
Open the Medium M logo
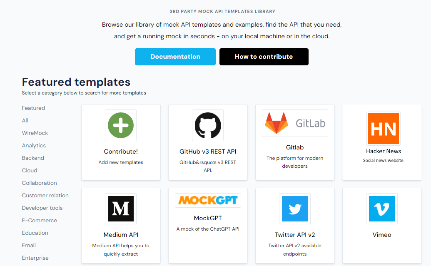121,209
